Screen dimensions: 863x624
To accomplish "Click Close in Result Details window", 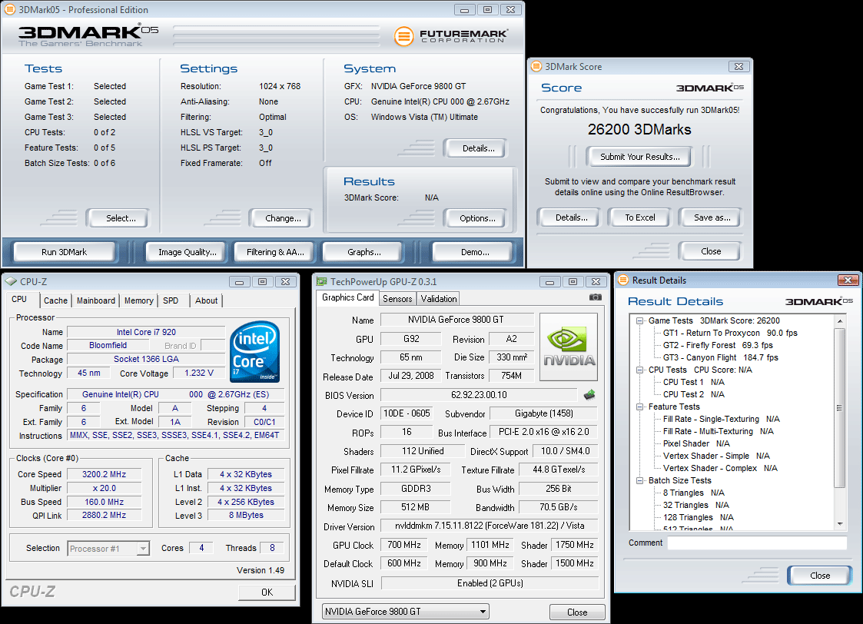I will click(x=819, y=576).
